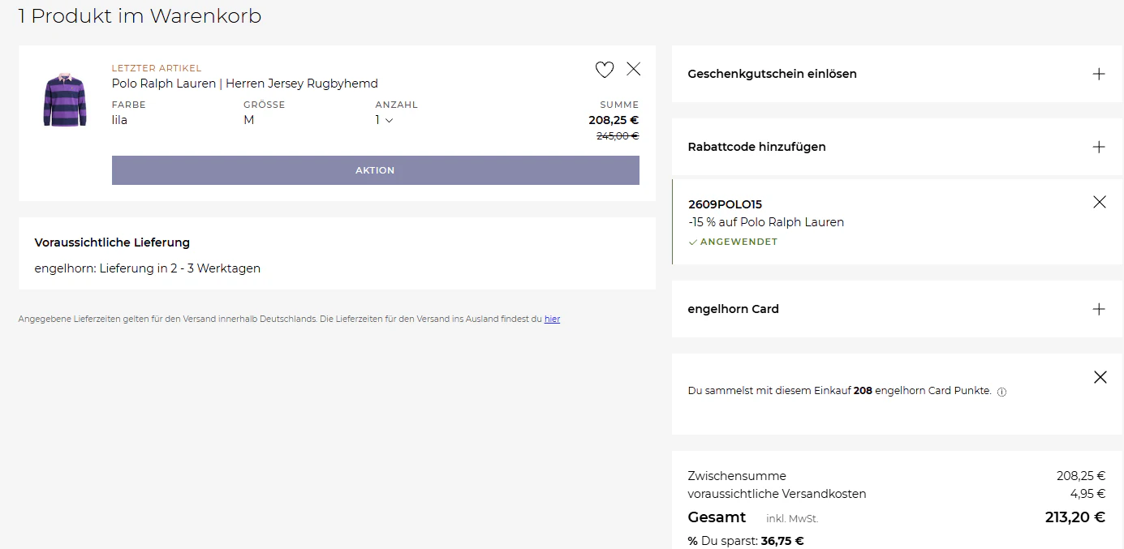Click the item price '208,25 €' under Summe
The image size is (1124, 549).
(614, 120)
